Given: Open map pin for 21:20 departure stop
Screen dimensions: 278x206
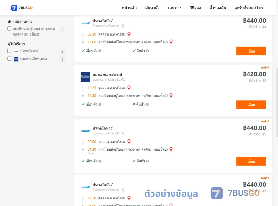Looking at the screenshot, I should [129, 198].
